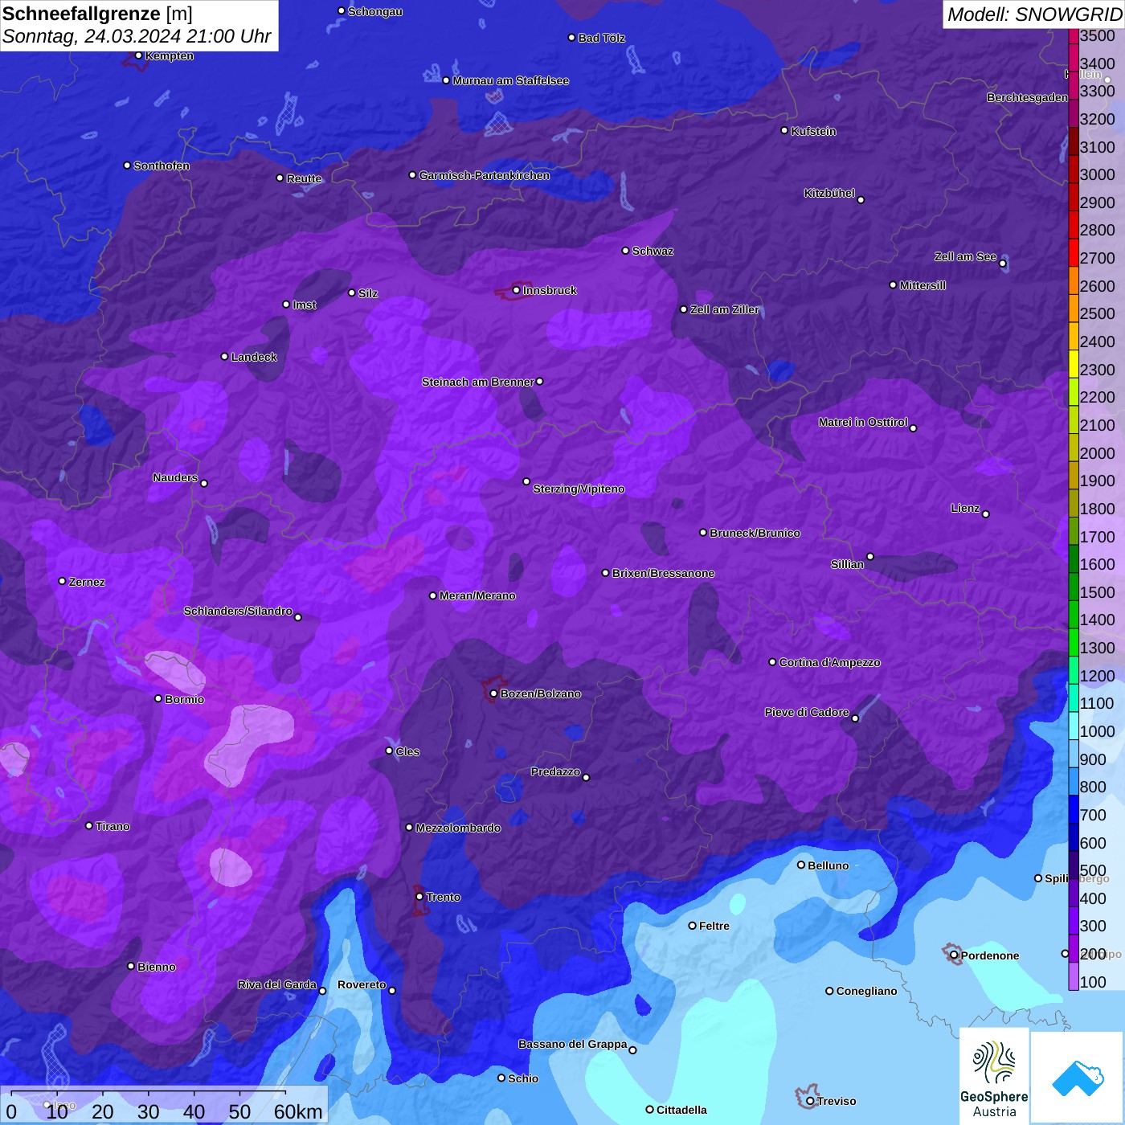Click the Schio label
This screenshot has height=1125, width=1125.
coord(523,1078)
